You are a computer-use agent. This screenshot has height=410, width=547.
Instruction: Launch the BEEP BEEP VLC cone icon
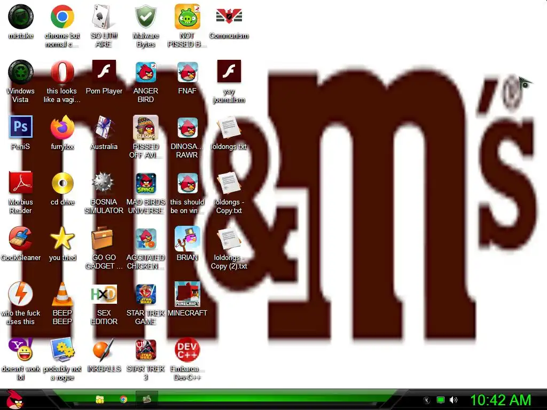tap(62, 295)
